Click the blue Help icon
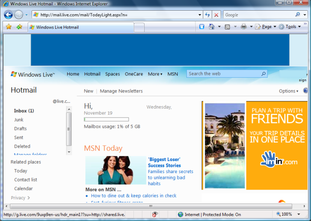The width and height of the screenshot is (311, 221). [x=306, y=91]
